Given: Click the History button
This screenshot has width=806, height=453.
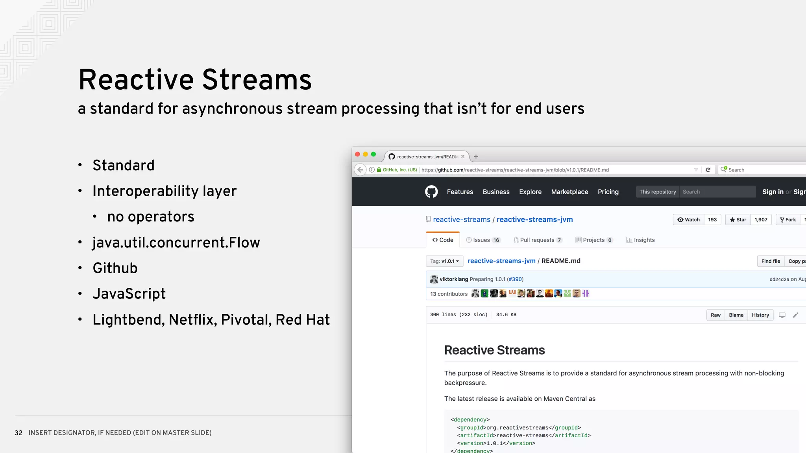Looking at the screenshot, I should tap(760, 315).
